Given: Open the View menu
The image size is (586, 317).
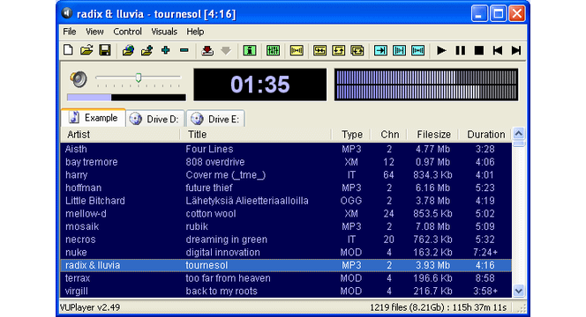Looking at the screenshot, I should click(94, 32).
